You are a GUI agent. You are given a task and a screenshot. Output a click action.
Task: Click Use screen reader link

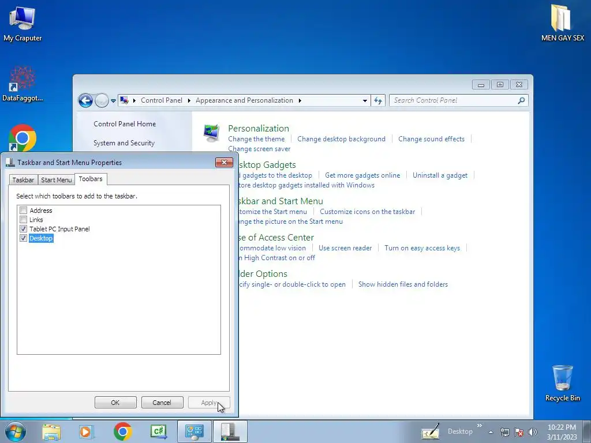345,248
